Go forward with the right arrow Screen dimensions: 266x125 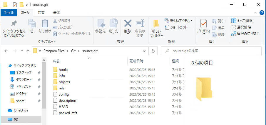15,51
